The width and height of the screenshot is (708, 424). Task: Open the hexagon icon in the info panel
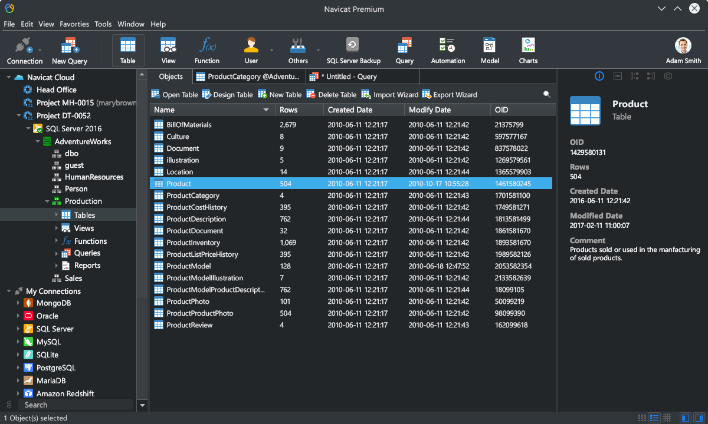pyautogui.click(x=668, y=76)
